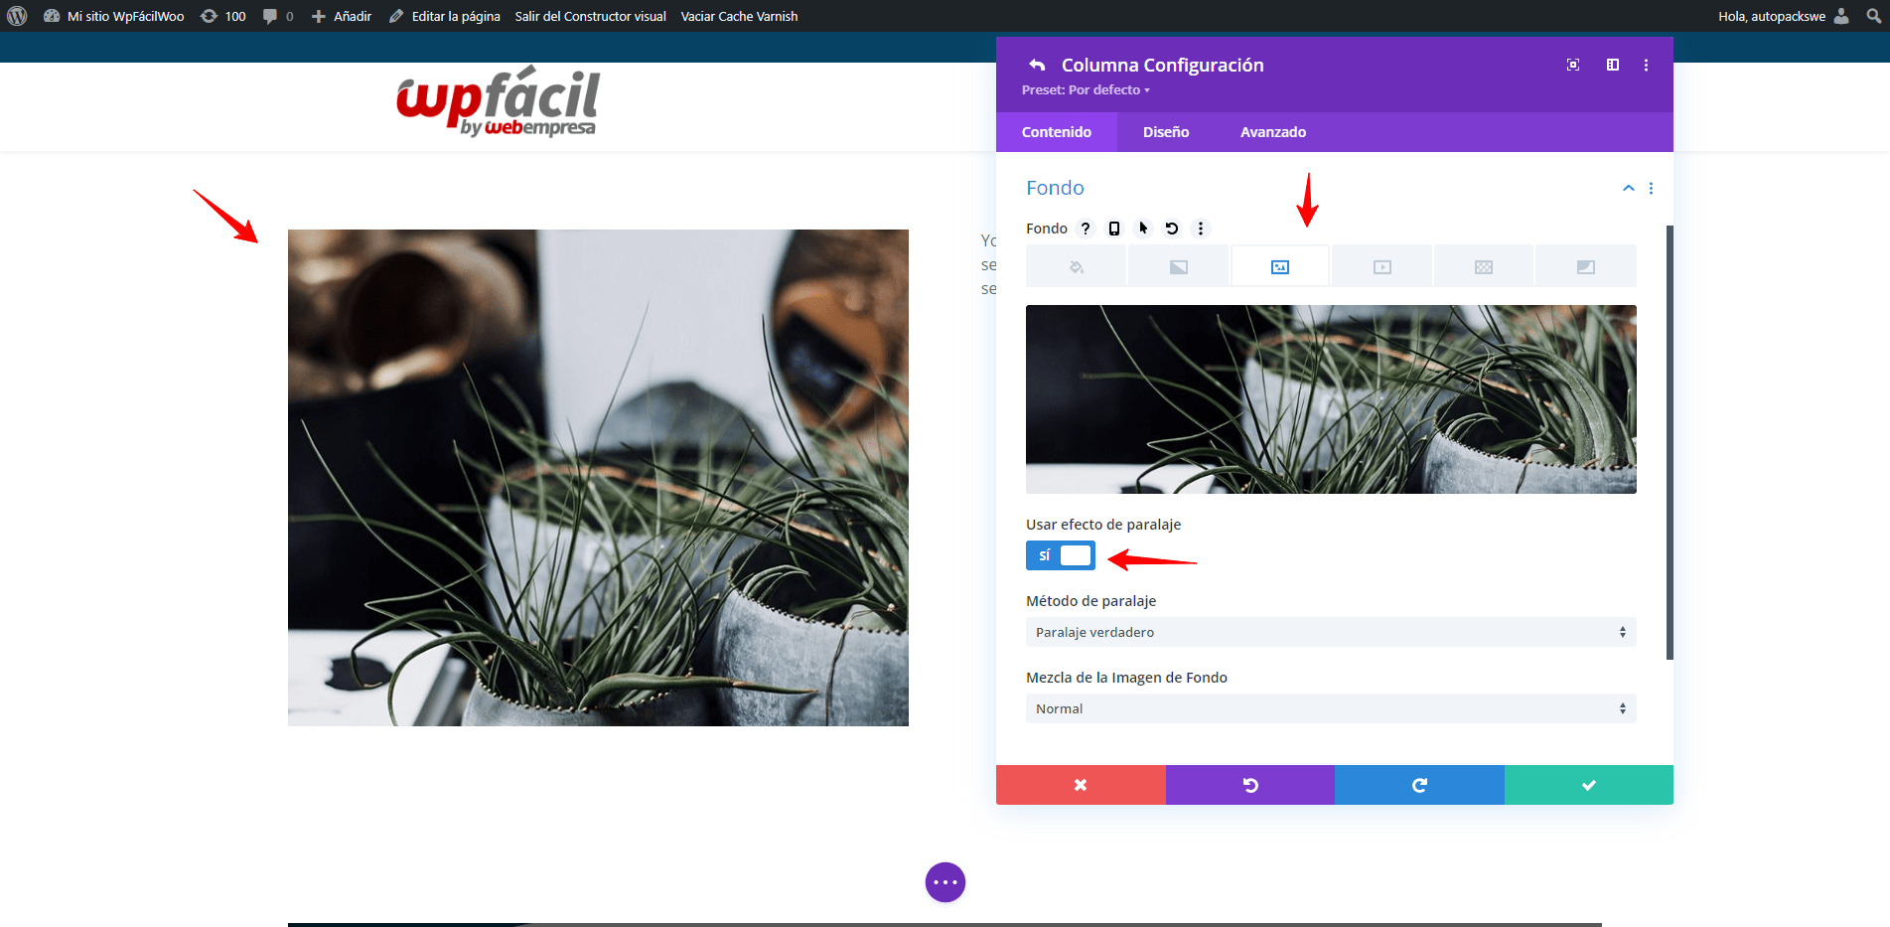Viewport: 1890px width, 927px height.
Task: Click Salir del Constructor visual link
Action: tap(590, 16)
